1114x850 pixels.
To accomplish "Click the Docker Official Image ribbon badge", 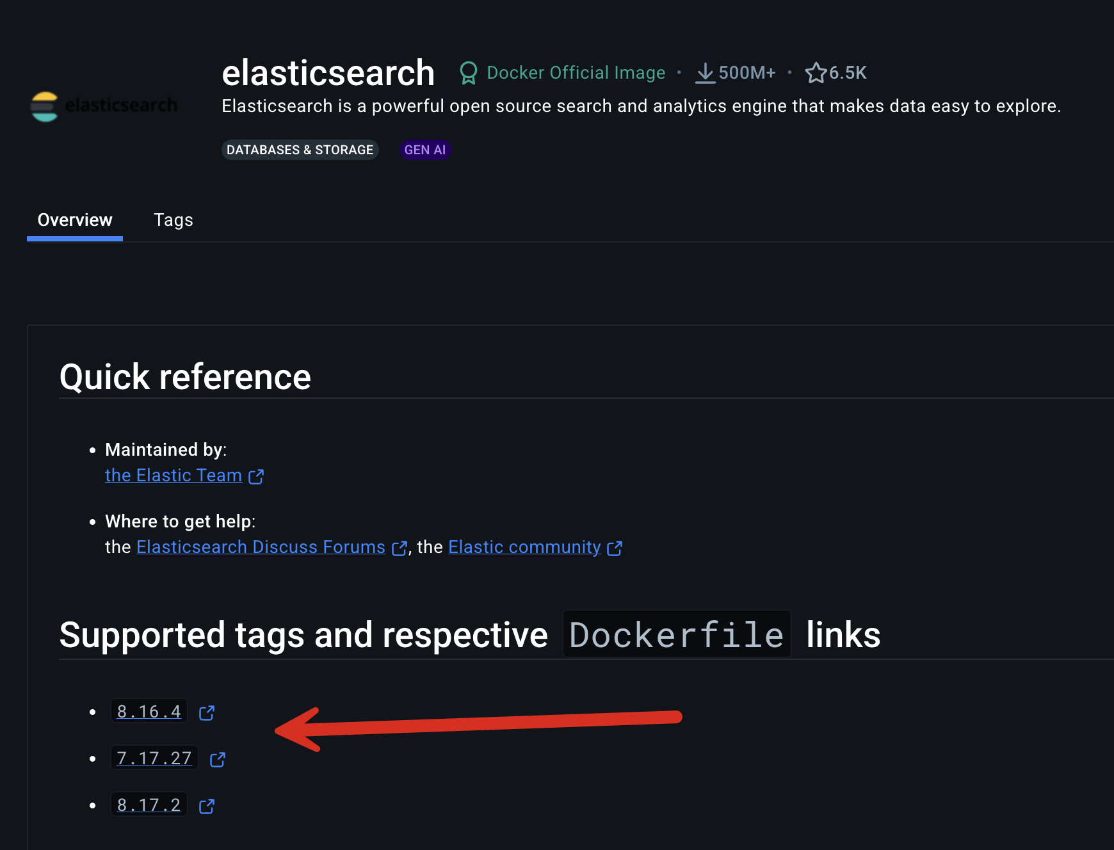I will (469, 72).
